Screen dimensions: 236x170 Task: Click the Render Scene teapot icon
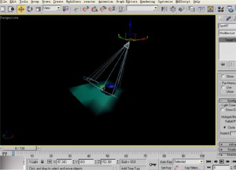coord(230,9)
